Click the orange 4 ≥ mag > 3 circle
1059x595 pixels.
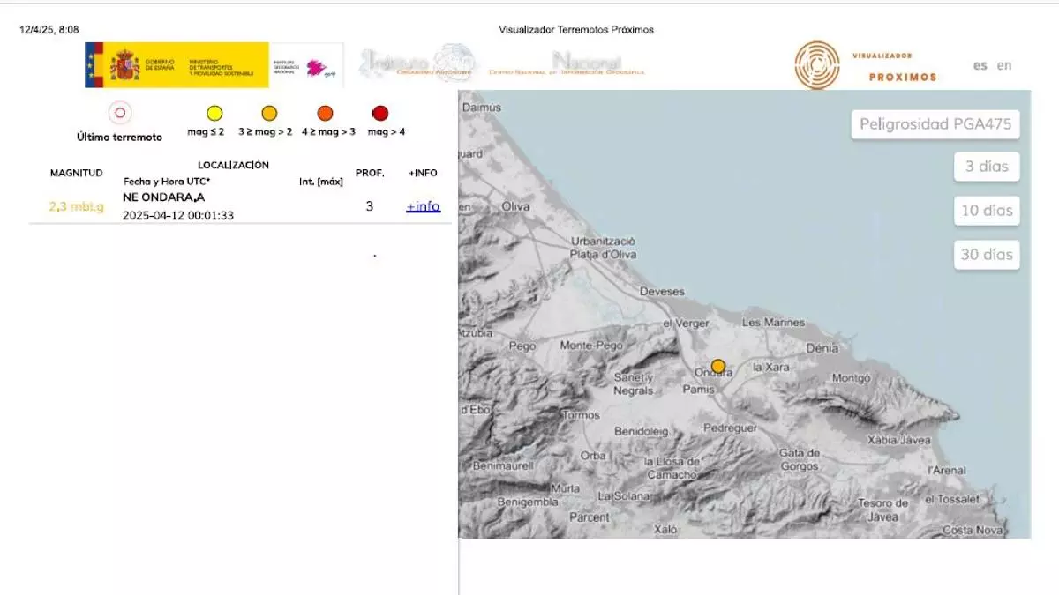pos(326,113)
